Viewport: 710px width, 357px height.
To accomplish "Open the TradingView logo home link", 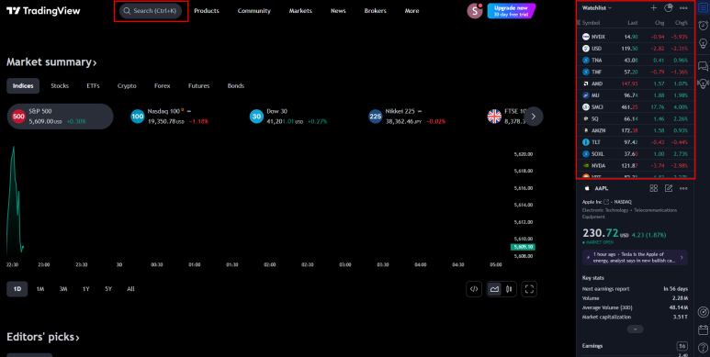I will point(43,11).
